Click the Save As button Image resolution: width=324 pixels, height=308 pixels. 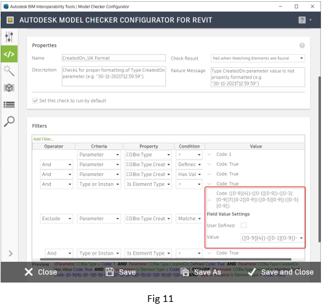pos(201,272)
